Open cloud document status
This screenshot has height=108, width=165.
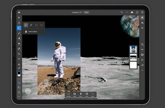pos(132,12)
